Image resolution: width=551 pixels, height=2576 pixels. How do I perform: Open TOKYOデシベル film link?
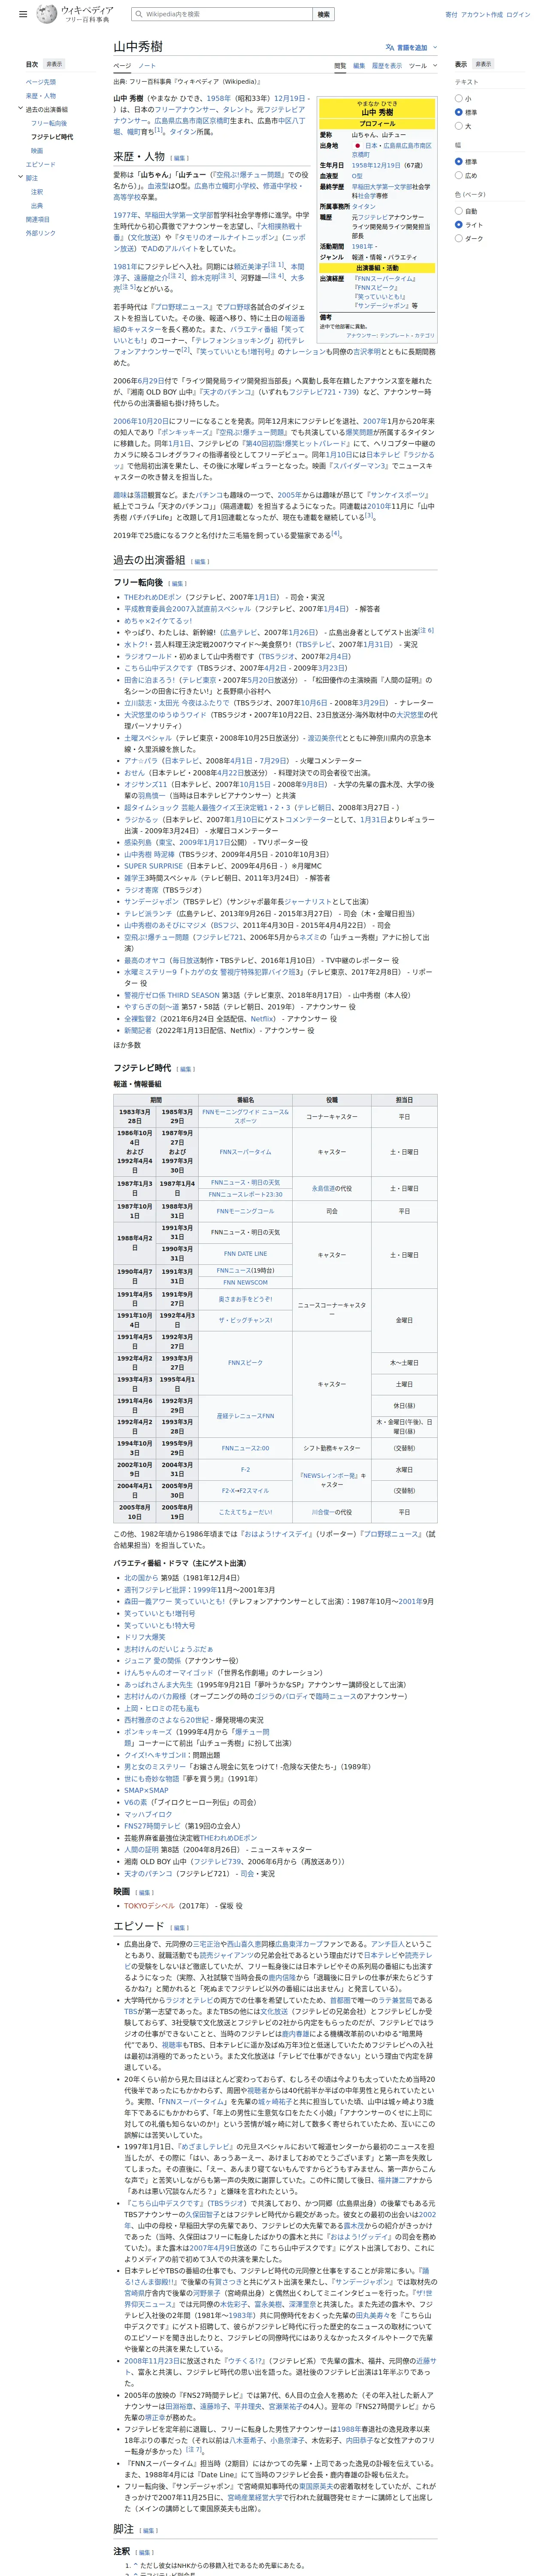pyautogui.click(x=149, y=1906)
